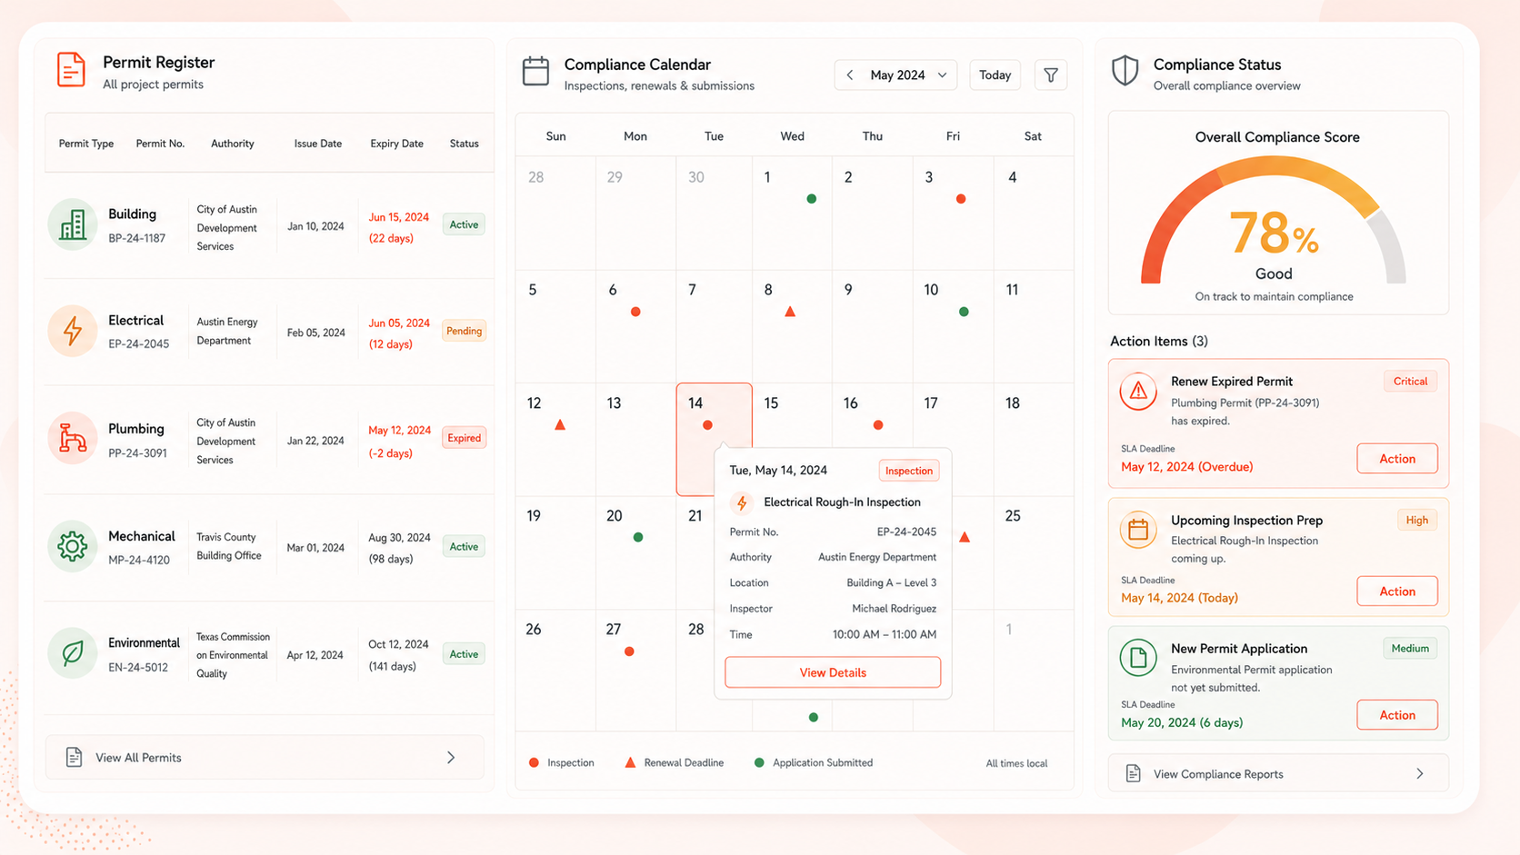Image resolution: width=1520 pixels, height=855 pixels.
Task: Click the Upcoming Inspection Prep calendar icon
Action: click(x=1138, y=530)
